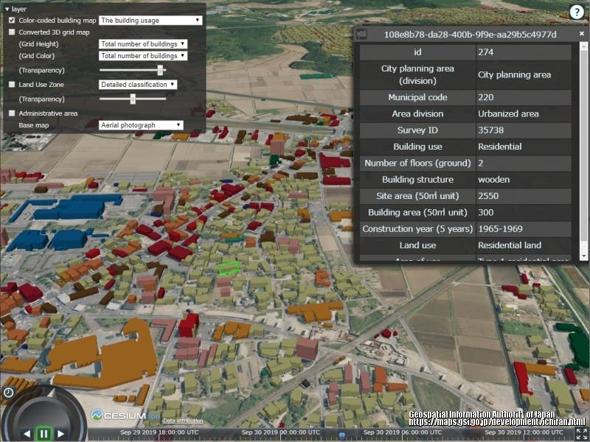Collapse the layer panel
This screenshot has height=442, width=590.
7,9
